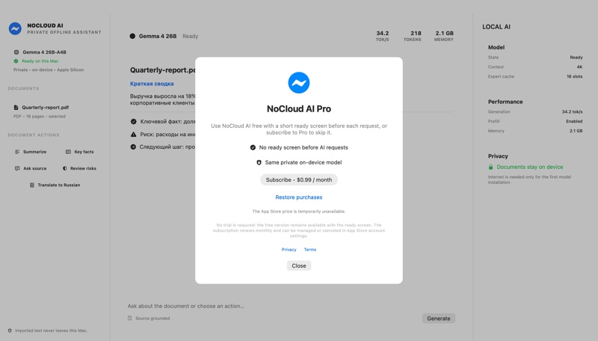This screenshot has width=598, height=341.
Task: Click the Translate to Russian icon
Action: [32, 185]
